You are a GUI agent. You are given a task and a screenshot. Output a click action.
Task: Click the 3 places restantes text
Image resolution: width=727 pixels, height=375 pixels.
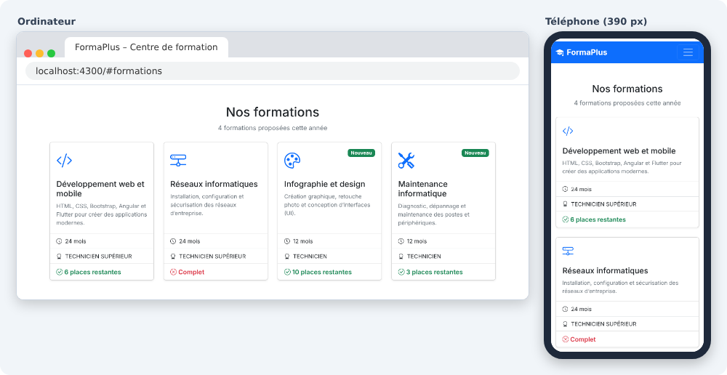click(435, 272)
